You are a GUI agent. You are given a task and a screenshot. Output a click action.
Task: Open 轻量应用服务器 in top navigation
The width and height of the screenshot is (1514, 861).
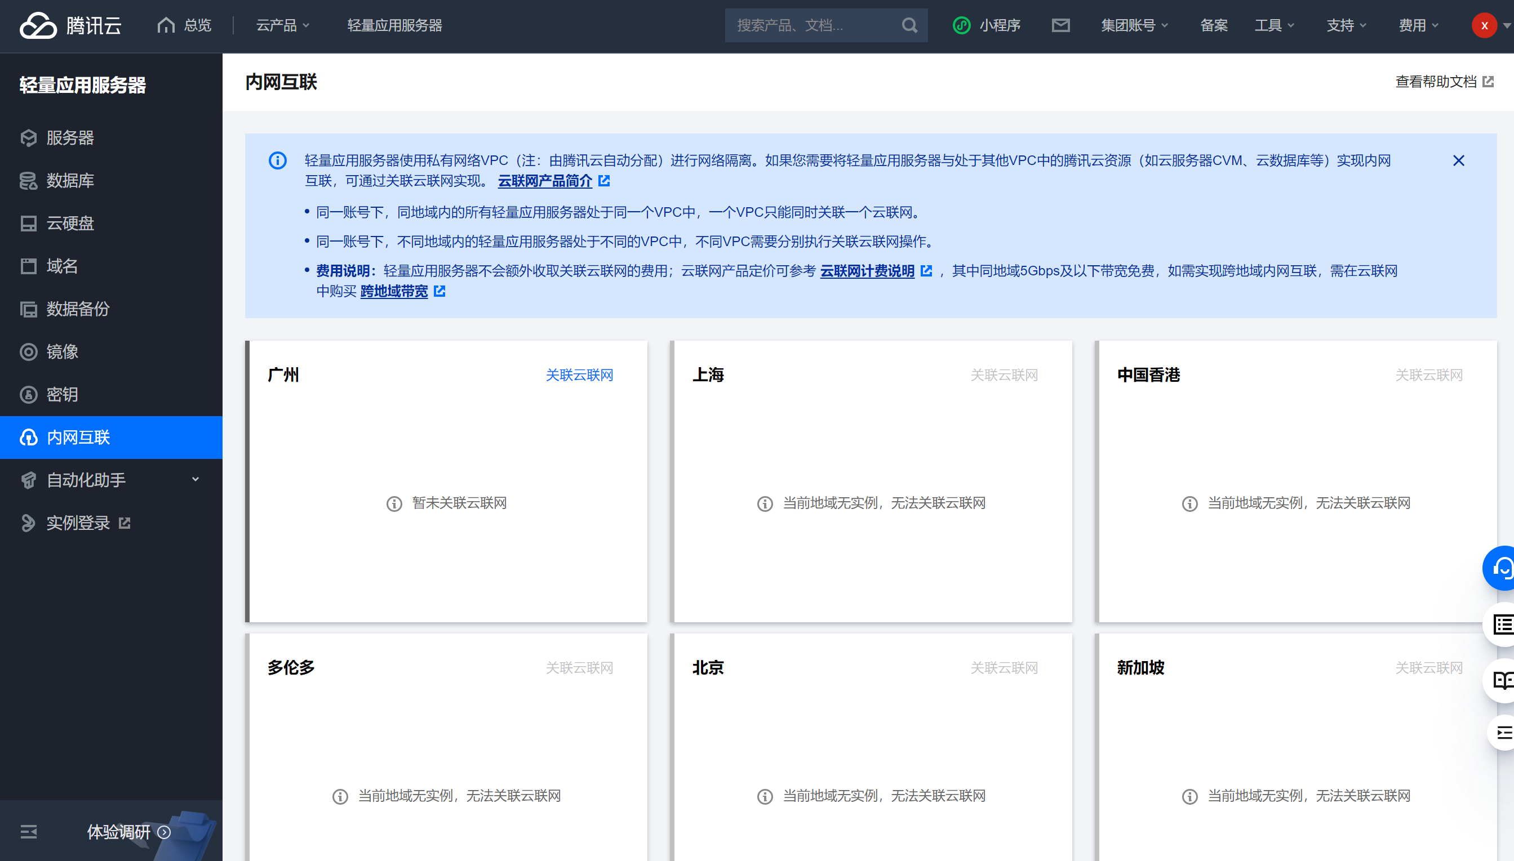click(x=394, y=25)
